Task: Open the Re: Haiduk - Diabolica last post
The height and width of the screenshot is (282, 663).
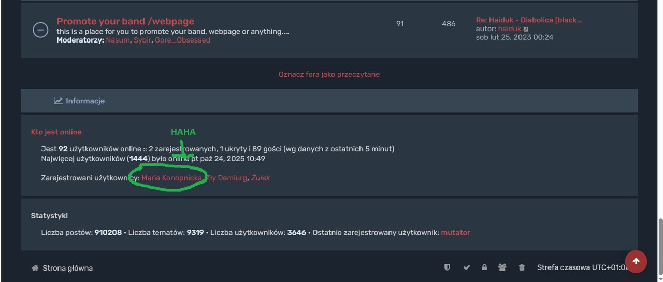Action: pos(528,20)
